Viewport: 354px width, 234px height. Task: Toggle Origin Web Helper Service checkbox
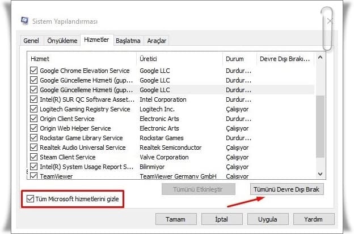click(x=33, y=128)
